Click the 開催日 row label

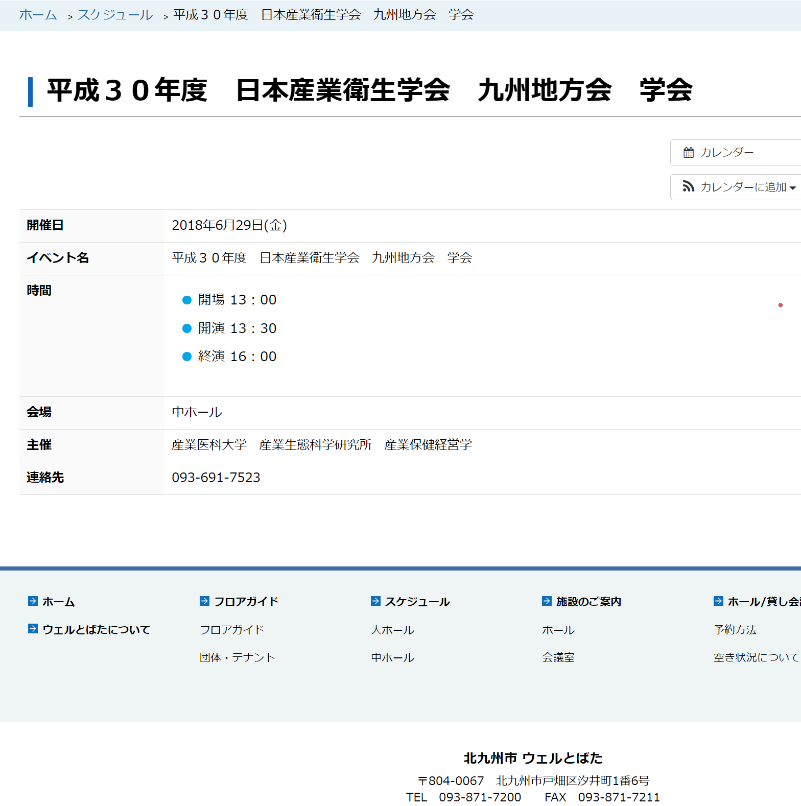(x=45, y=225)
